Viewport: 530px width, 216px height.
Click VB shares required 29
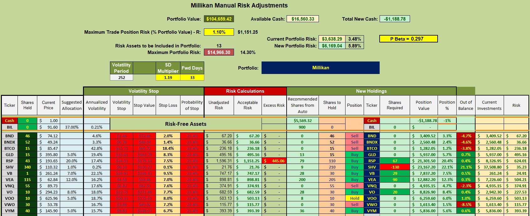point(395,174)
